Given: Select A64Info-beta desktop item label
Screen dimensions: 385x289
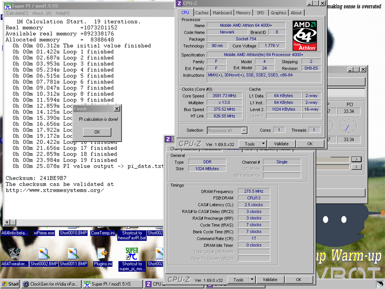Looking at the screenshot, I should click(x=14, y=233).
